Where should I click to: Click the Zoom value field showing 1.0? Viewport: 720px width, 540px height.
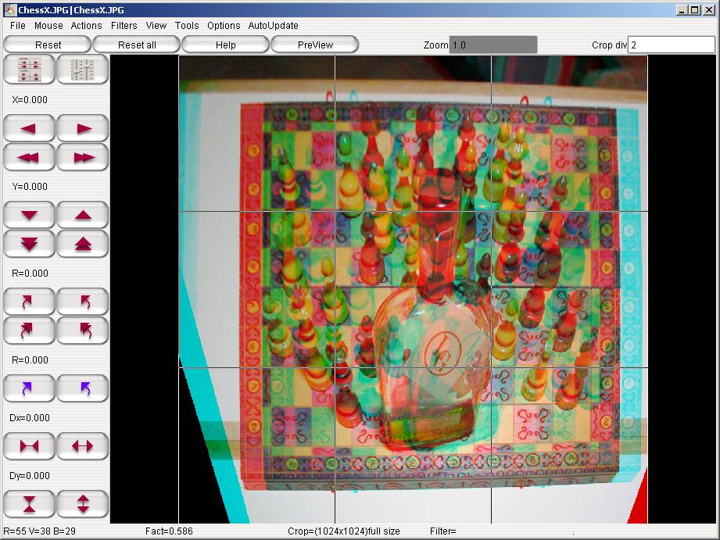pos(493,45)
